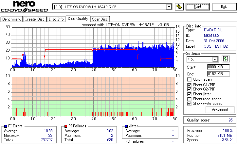The width and height of the screenshot is (237, 144).
Task: Click the Exit button
Action: click(224, 7)
